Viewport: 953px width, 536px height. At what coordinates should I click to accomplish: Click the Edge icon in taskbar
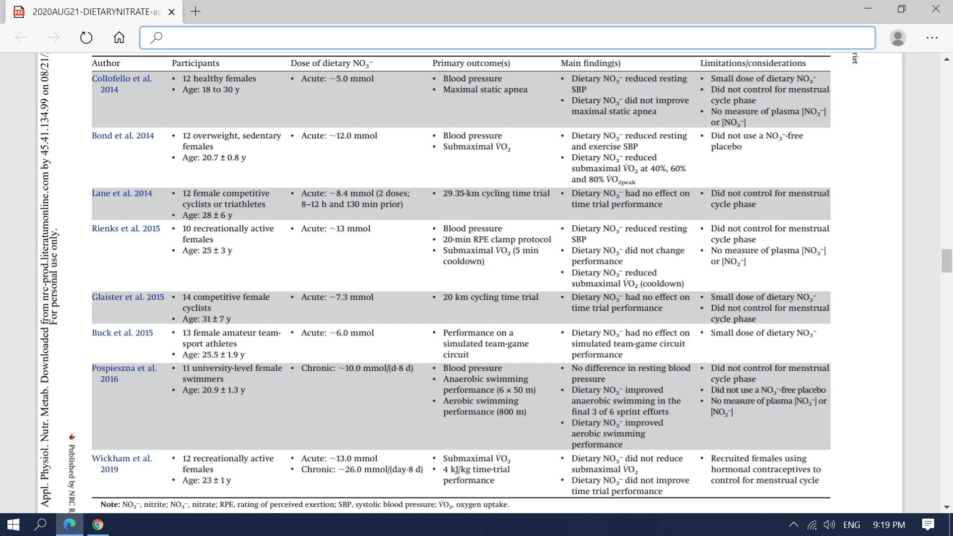pos(69,525)
